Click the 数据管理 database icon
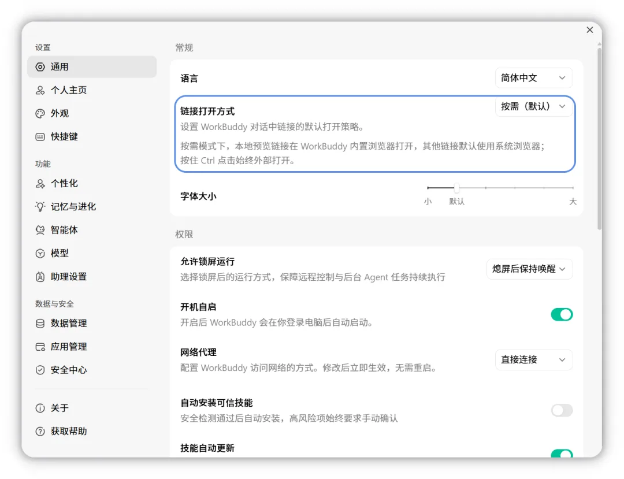624x479 pixels. pyautogui.click(x=40, y=324)
